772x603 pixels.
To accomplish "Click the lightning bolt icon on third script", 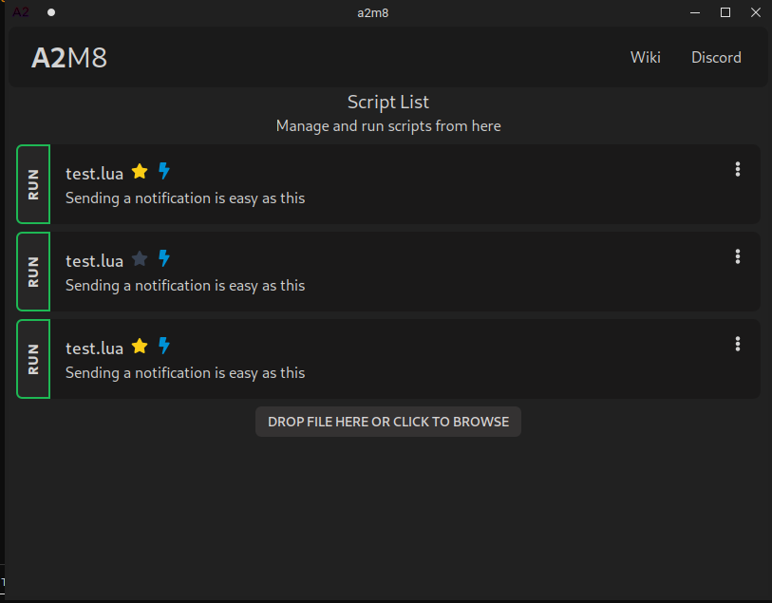I will pyautogui.click(x=164, y=346).
